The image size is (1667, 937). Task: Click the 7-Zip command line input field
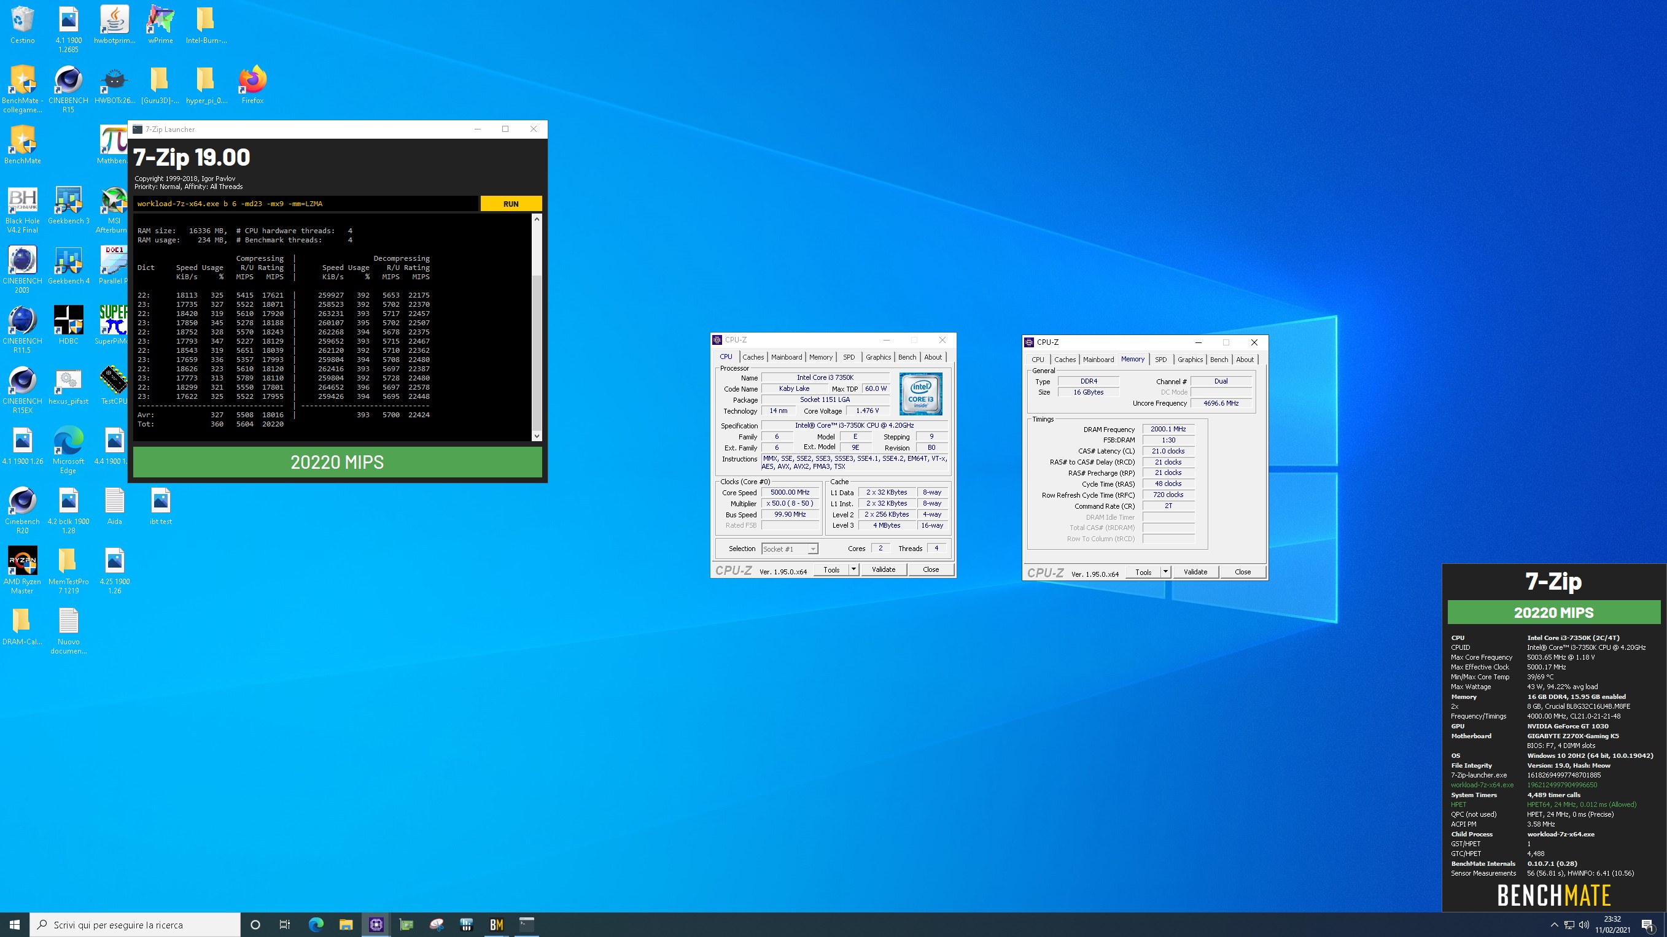[305, 204]
